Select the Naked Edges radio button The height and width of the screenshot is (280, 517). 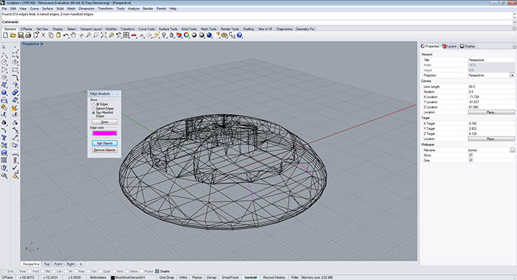coord(93,108)
